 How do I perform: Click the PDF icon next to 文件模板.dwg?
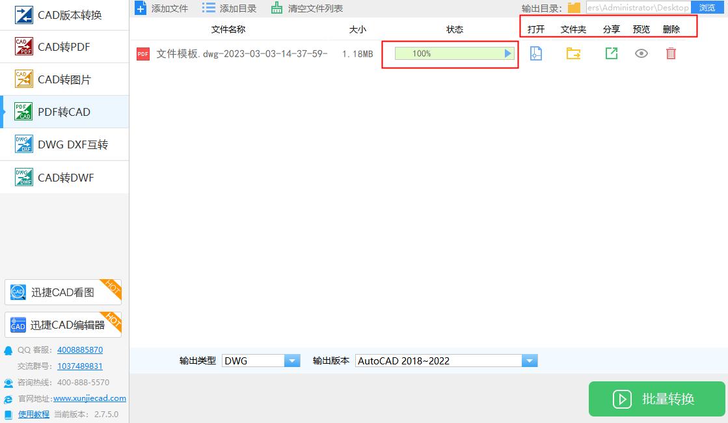(142, 54)
